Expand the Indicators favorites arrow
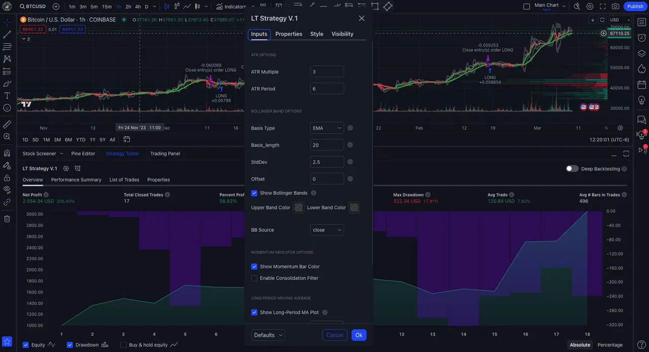Viewport: 649px width, 352px height. (x=253, y=7)
